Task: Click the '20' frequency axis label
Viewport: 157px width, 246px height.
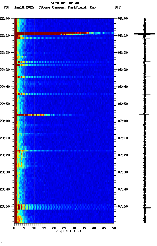Action: click(54, 228)
